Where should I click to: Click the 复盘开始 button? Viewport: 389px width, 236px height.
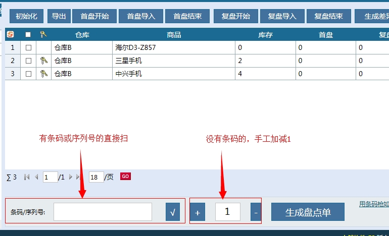point(236,16)
